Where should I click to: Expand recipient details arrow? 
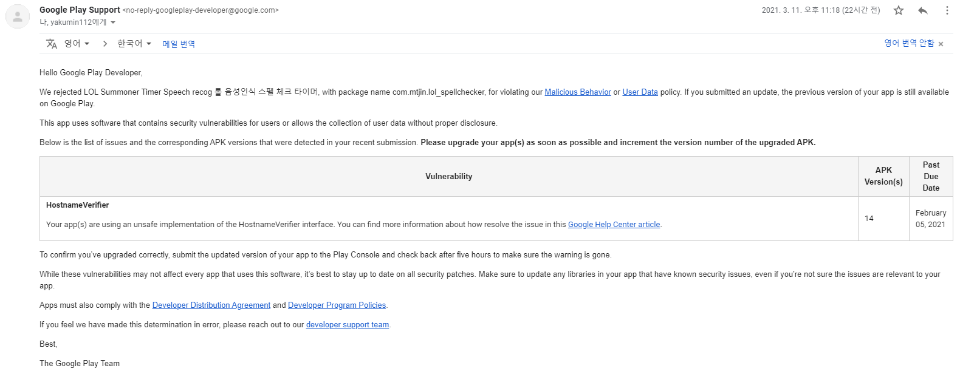pos(113,22)
